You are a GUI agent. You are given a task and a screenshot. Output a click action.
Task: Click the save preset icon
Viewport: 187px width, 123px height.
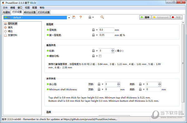[x=74, y=17]
